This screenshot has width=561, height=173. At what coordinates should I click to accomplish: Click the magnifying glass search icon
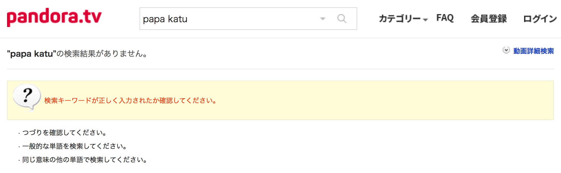click(342, 19)
